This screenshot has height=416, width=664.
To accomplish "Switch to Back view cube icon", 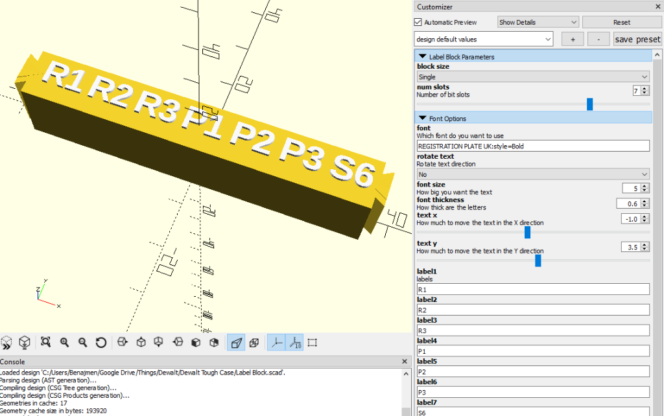I will coord(214,342).
